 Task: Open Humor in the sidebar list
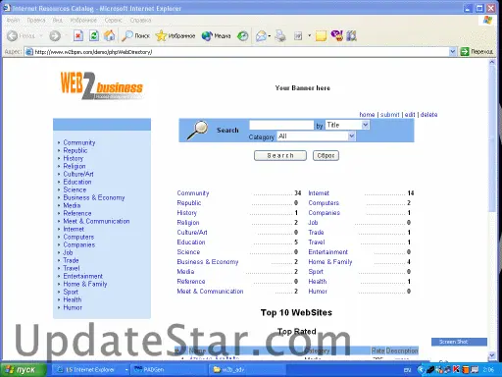[73, 307]
